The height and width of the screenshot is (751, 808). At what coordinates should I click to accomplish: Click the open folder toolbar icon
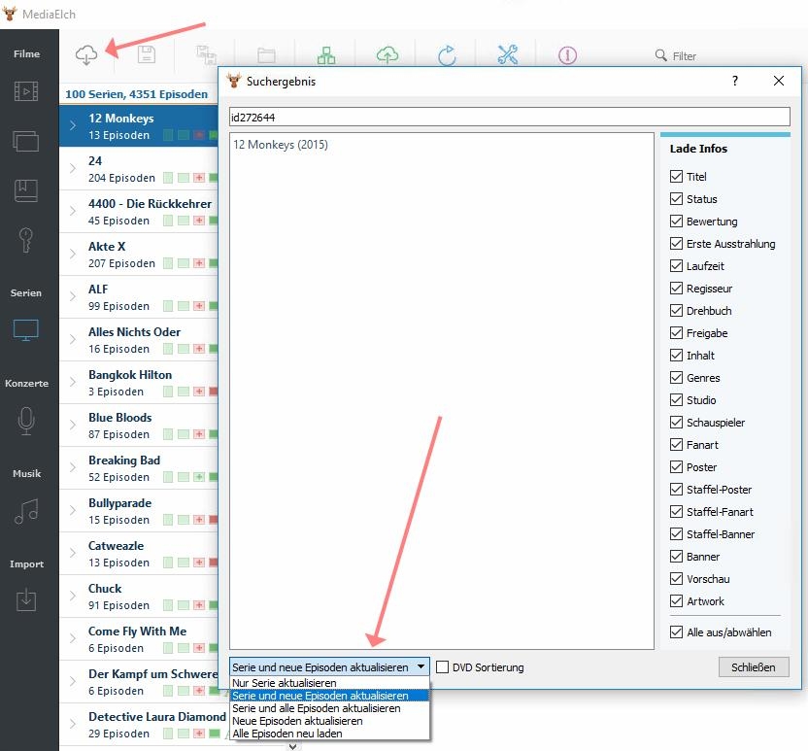(266, 55)
